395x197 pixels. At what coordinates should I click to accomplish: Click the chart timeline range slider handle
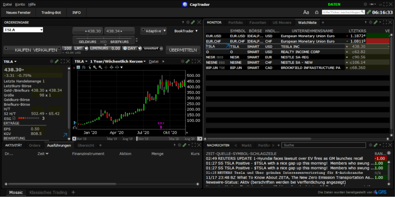[137, 139]
